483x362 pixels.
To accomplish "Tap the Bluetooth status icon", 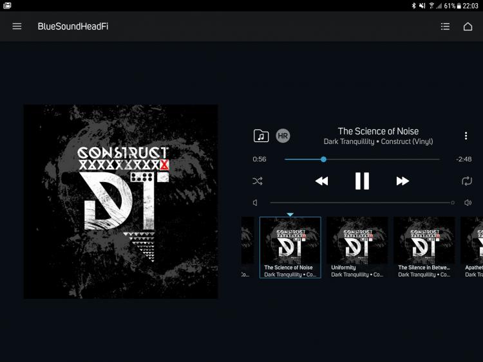I will (413, 6).
